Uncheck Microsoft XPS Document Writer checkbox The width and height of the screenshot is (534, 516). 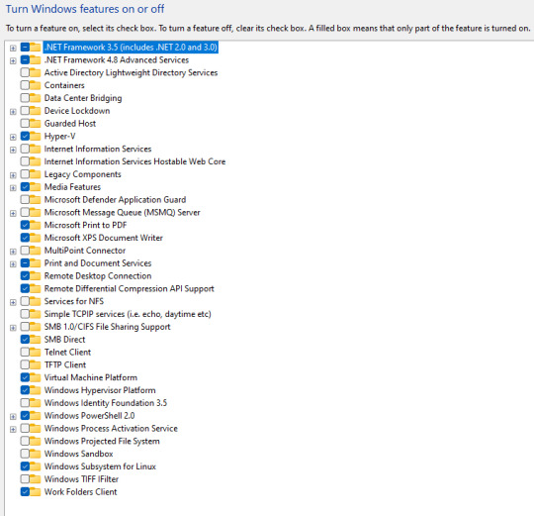tap(25, 238)
